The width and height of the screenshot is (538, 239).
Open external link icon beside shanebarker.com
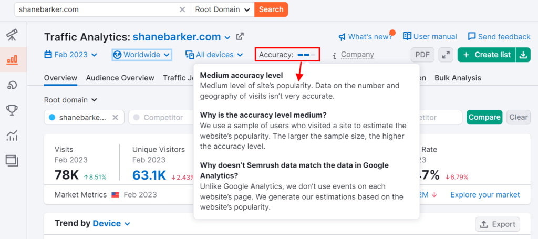pos(240,37)
